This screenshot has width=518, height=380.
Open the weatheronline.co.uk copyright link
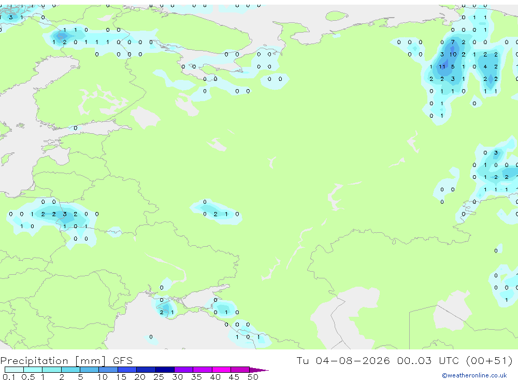[474, 375]
